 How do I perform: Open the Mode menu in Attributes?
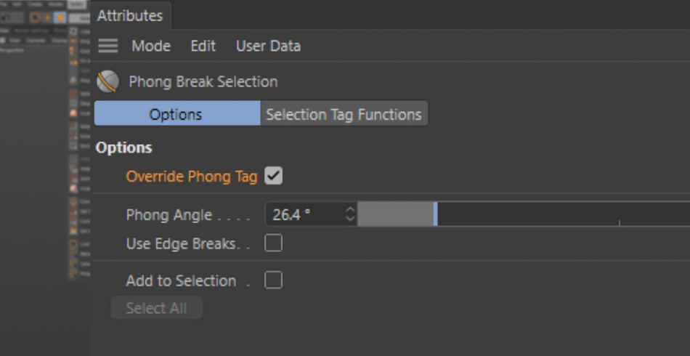tap(151, 46)
